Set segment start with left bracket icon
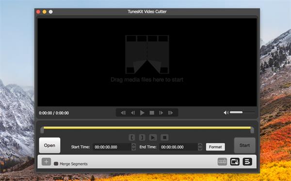This screenshot has height=181, width=291. pyautogui.click(x=132, y=138)
